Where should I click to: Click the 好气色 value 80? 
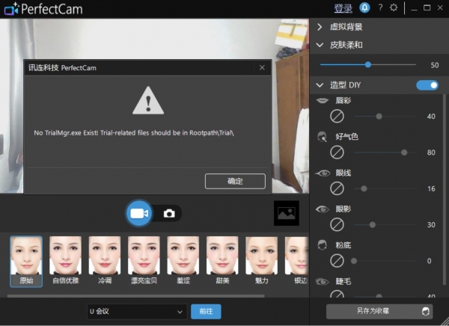[431, 153]
